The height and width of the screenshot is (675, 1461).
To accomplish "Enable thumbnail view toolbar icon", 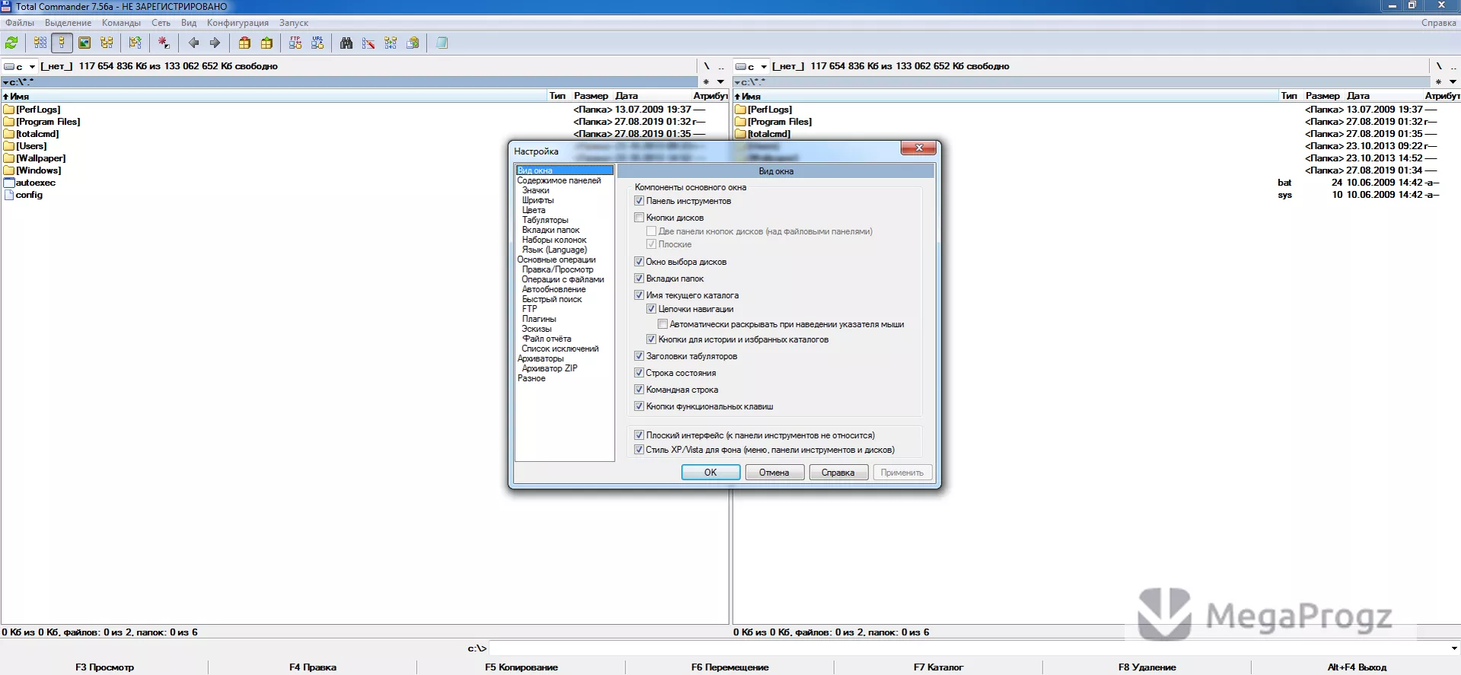I will click(x=84, y=43).
